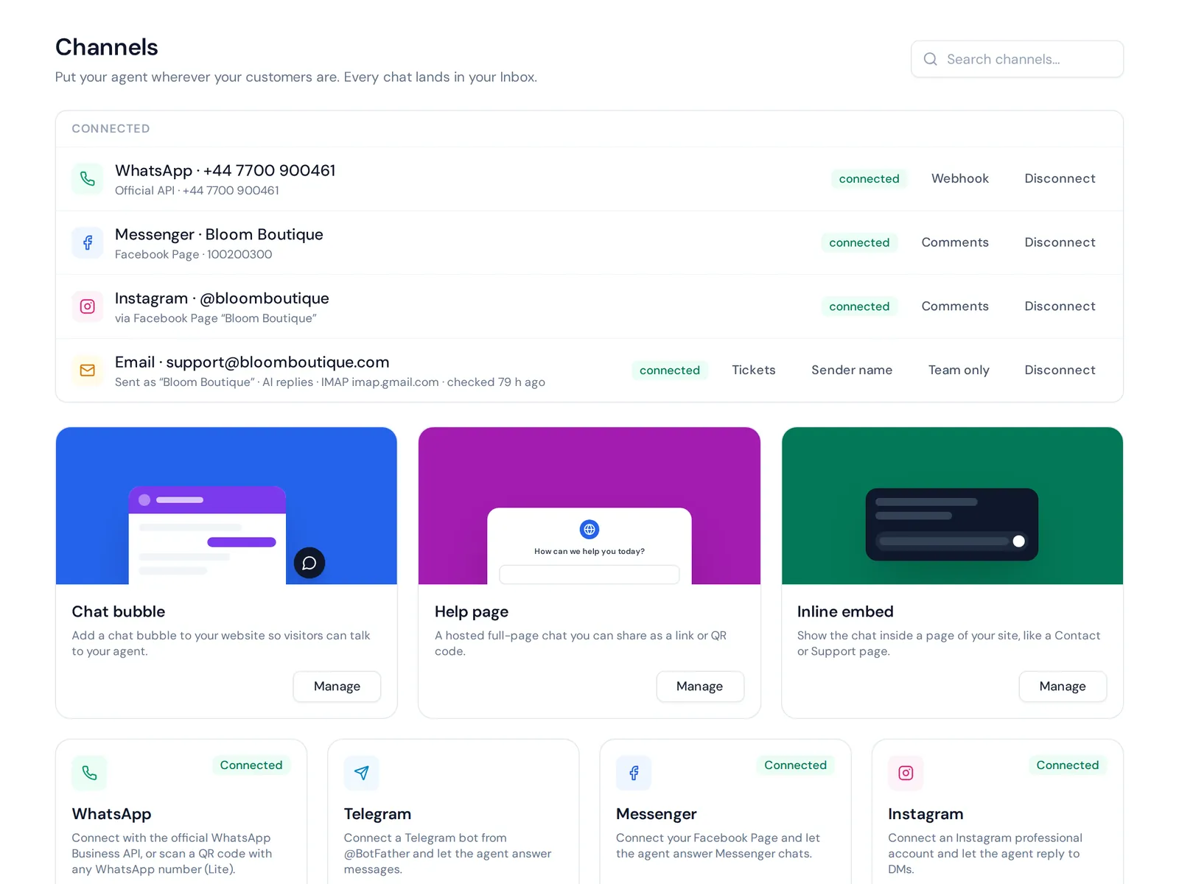Click connected badge on Email row
This screenshot has width=1179, height=884.
coord(670,371)
